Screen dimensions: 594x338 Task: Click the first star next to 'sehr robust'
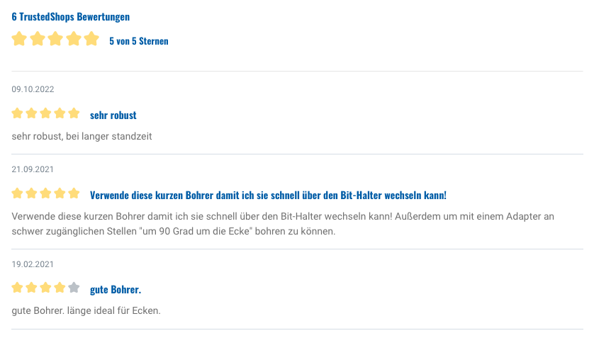tap(18, 113)
